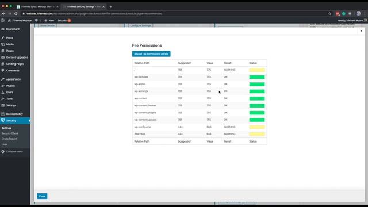This screenshot has height=207, width=368.
Task: Go to Pages in the sidebar
Action: point(10,51)
